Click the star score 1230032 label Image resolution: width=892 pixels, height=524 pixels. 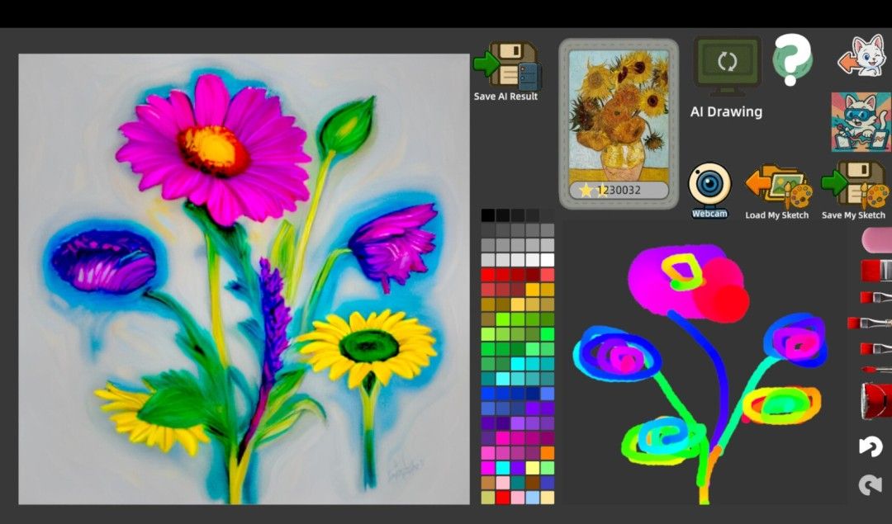click(x=619, y=191)
